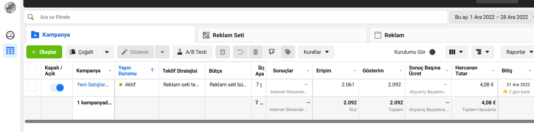Switch to the Reklam tab

452,35
